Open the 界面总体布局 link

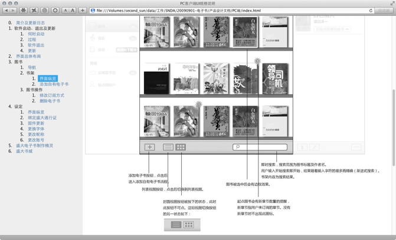[x=28, y=56]
